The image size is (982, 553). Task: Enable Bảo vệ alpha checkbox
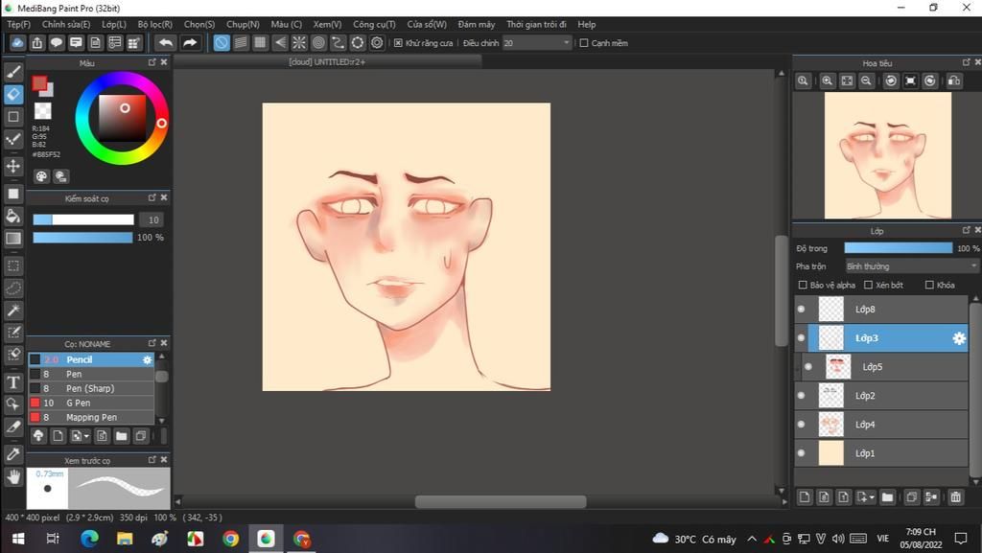[803, 286]
